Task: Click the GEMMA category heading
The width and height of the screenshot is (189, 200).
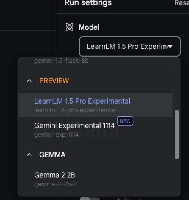Action: tap(52, 155)
